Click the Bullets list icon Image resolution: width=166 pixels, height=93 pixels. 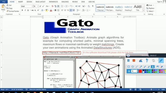(x=62, y=6)
